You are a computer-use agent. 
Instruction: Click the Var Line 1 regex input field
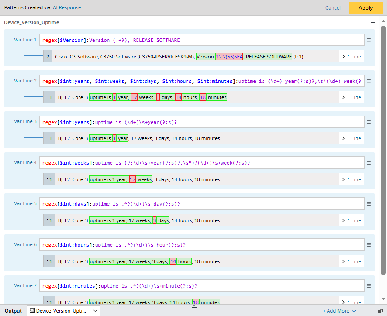(x=201, y=40)
